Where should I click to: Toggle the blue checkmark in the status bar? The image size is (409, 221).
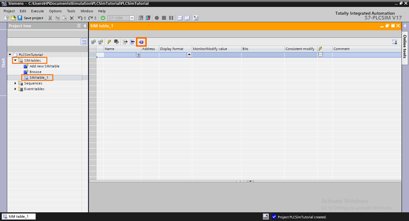[274, 217]
